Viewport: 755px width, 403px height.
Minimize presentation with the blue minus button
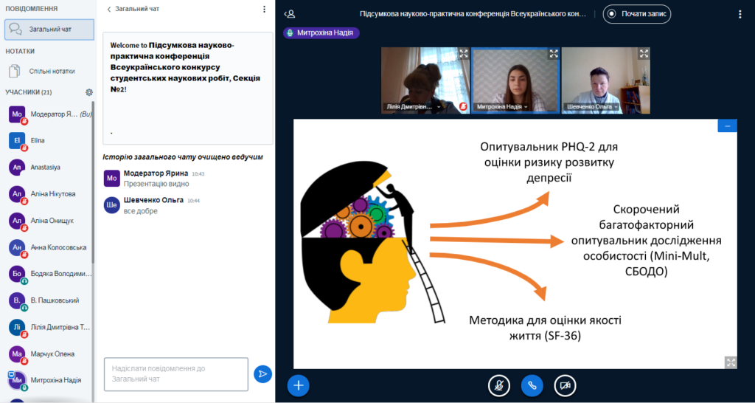tap(727, 126)
